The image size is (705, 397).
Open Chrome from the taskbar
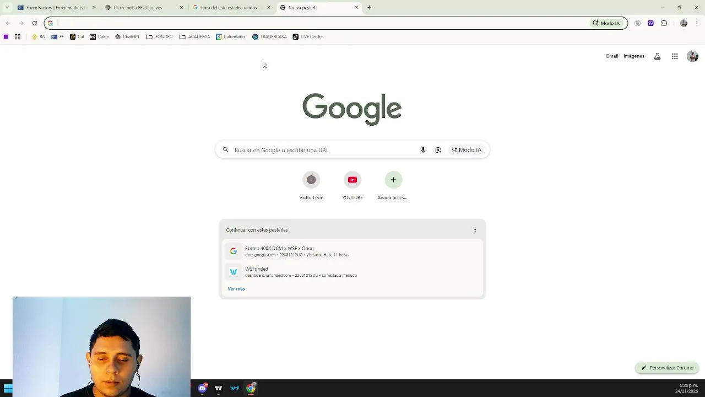pos(251,388)
